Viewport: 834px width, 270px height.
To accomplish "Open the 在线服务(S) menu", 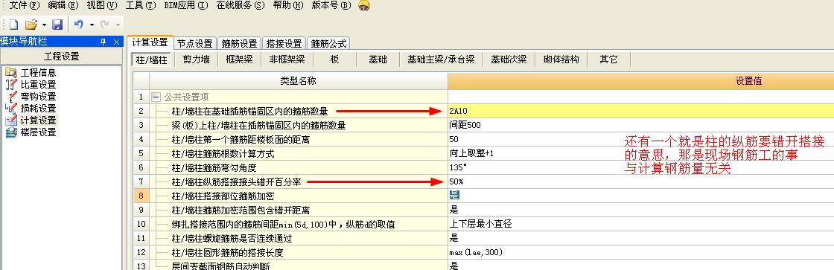I will (241, 5).
